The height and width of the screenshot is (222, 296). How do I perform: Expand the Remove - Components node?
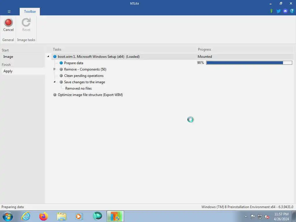(55, 69)
